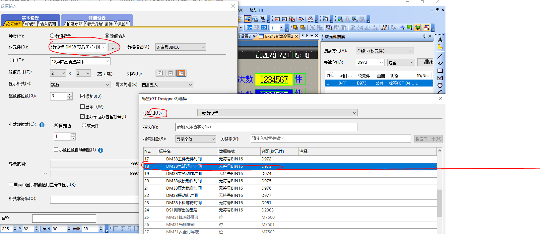Select the Rectangle drawing tool
This screenshot has width=540, height=234.
pos(440,71)
